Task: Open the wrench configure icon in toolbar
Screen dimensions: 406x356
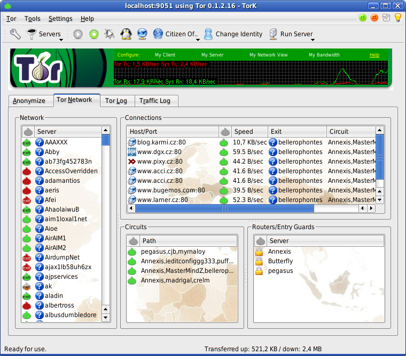Action: (15, 34)
